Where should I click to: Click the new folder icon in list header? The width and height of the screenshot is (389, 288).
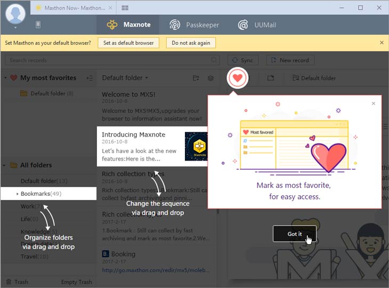coord(196,78)
